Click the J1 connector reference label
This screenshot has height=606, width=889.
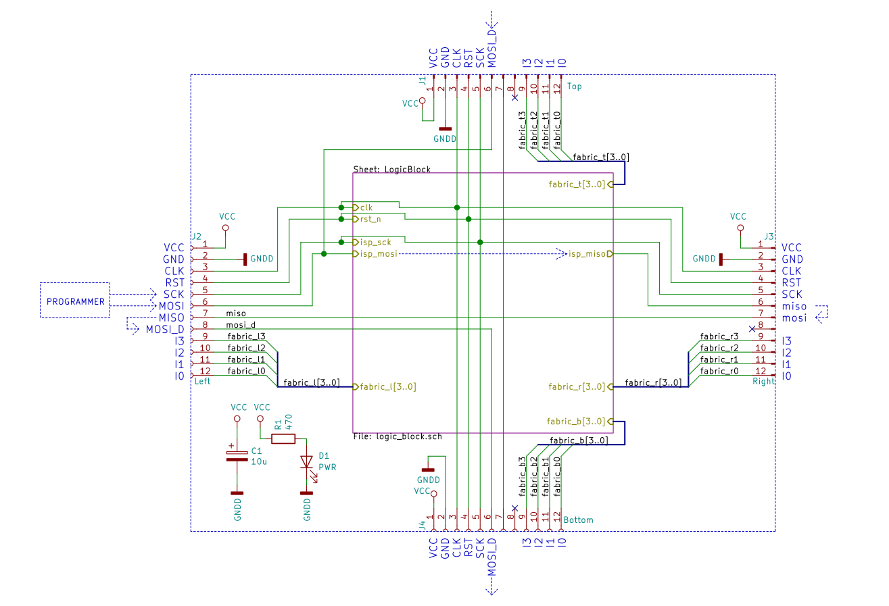click(x=422, y=81)
